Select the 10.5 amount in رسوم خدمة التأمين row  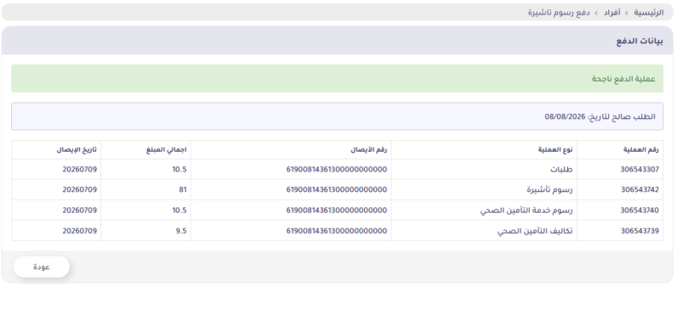pyautogui.click(x=146, y=211)
